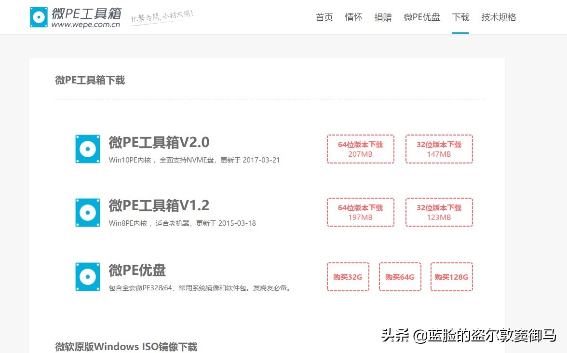567x353 pixels.
Task: Click the disc icon beside 微PE工具箱V1.2
Action: tap(87, 212)
